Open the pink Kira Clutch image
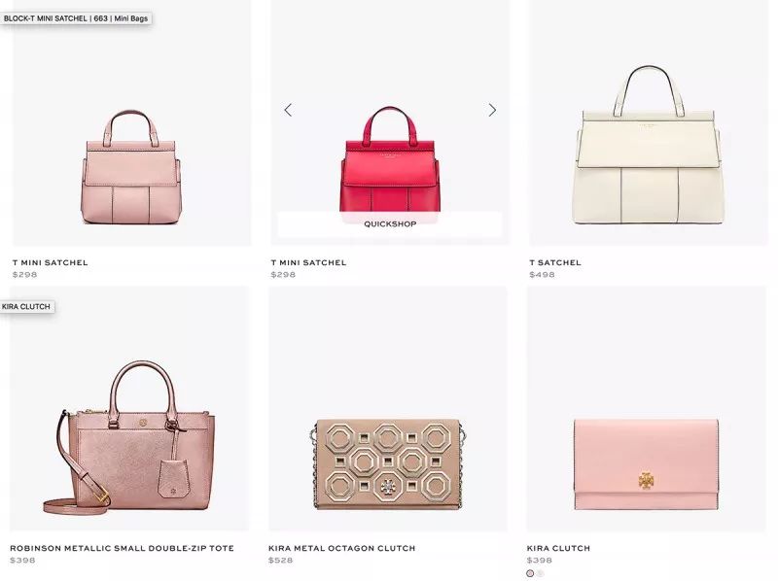Viewport: 778px width, 581px height. pos(646,464)
